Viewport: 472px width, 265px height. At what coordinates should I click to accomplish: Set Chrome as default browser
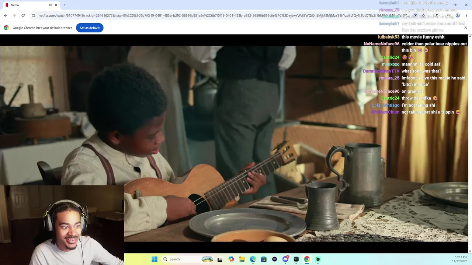[90, 28]
